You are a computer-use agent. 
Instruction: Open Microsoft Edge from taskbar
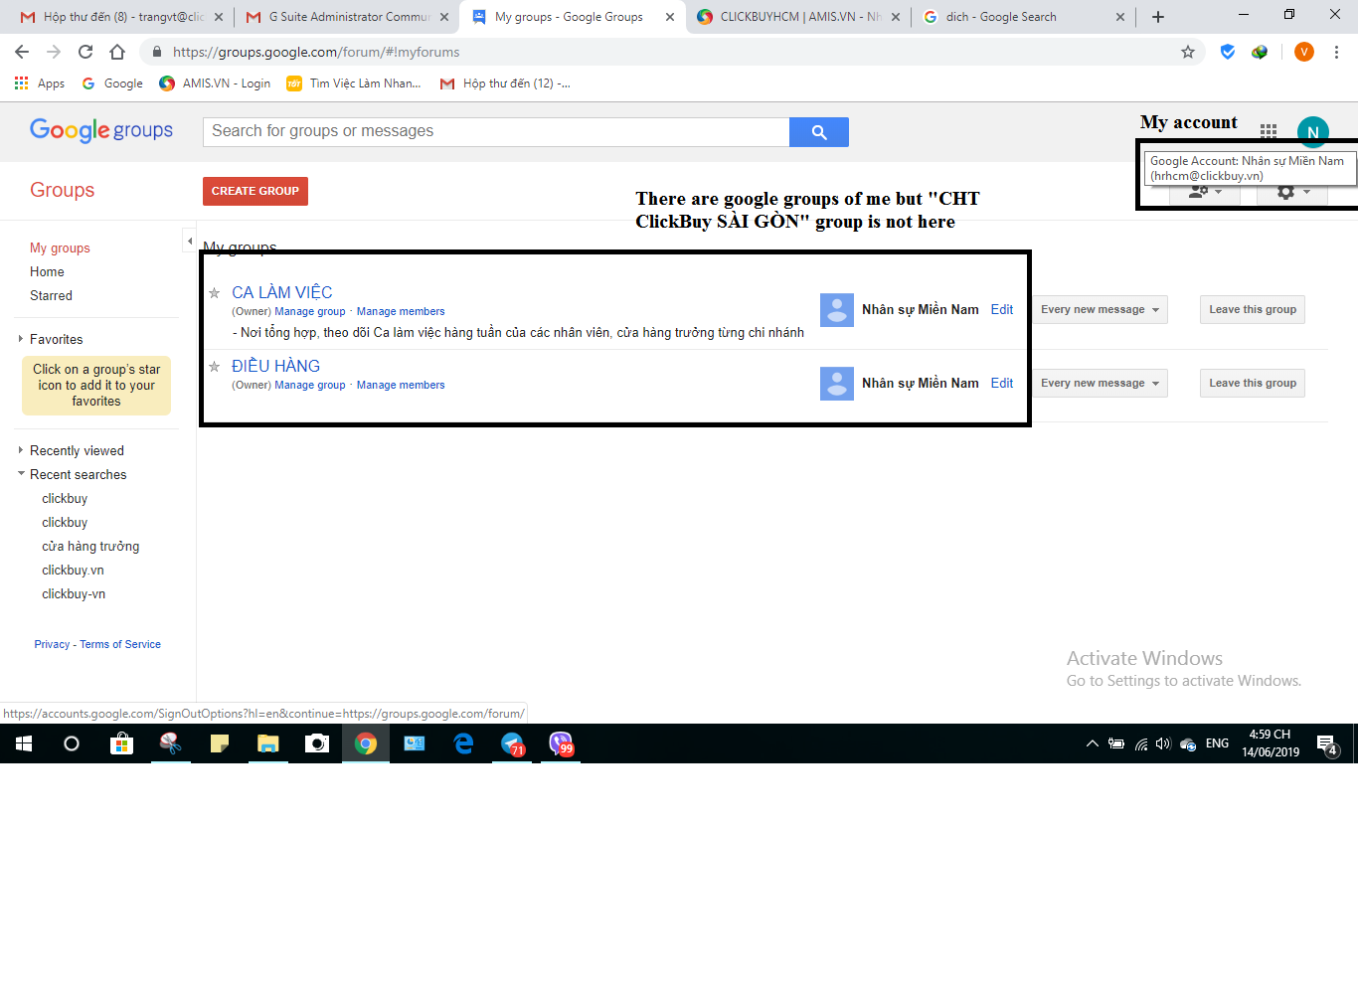[463, 743]
